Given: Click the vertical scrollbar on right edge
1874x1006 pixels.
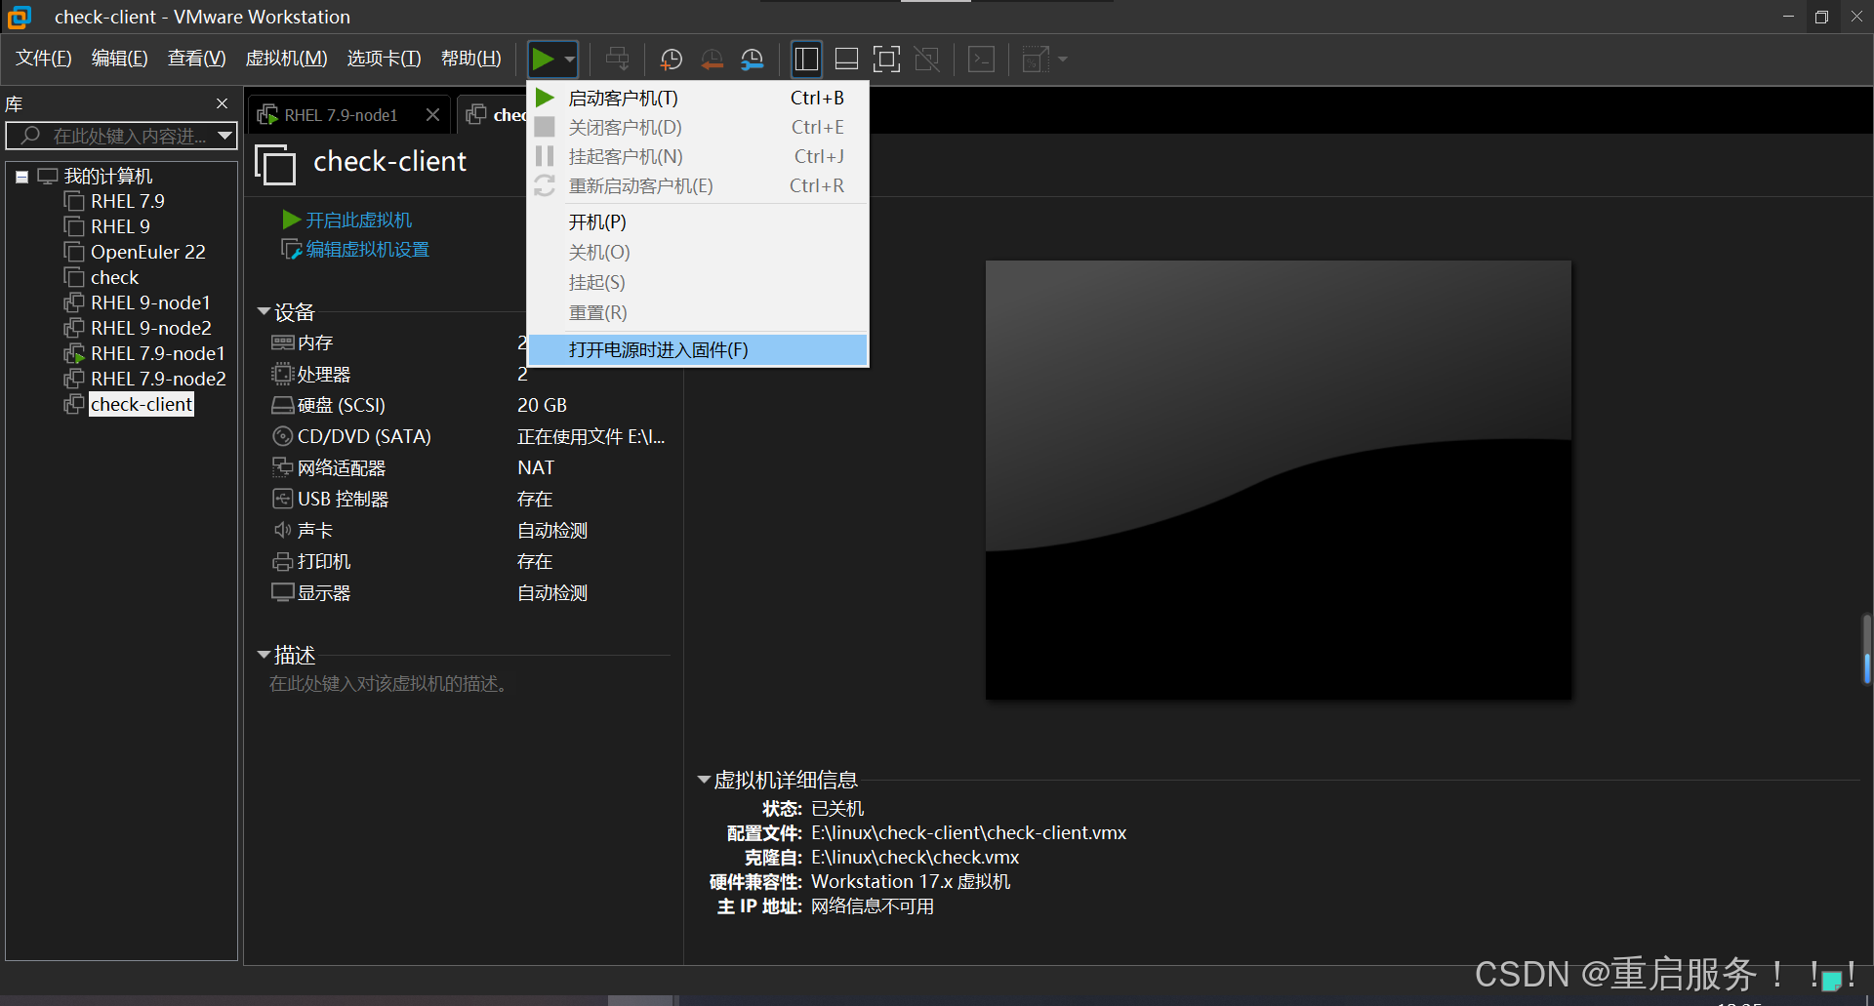Looking at the screenshot, I should (x=1866, y=649).
